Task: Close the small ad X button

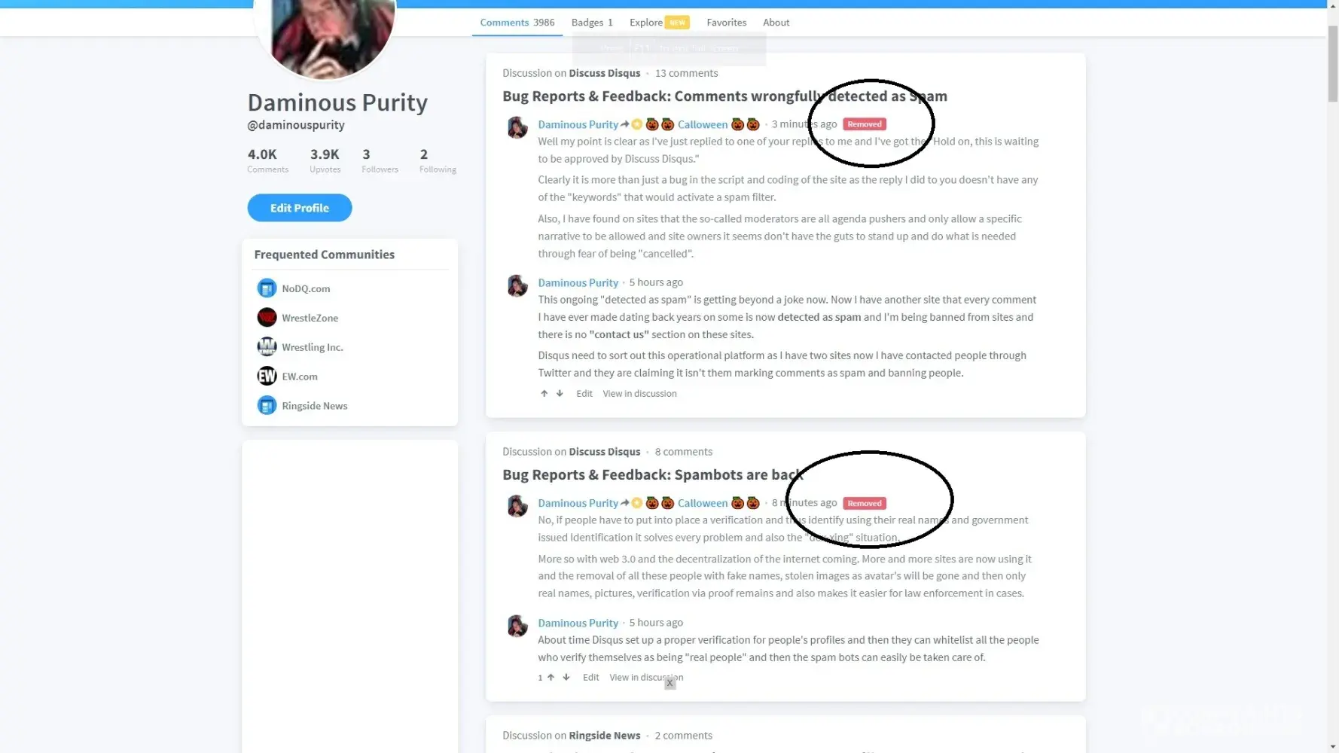Action: pos(669,683)
